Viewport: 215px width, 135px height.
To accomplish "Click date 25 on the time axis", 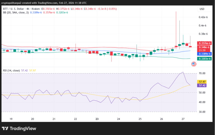I will point(140,119).
